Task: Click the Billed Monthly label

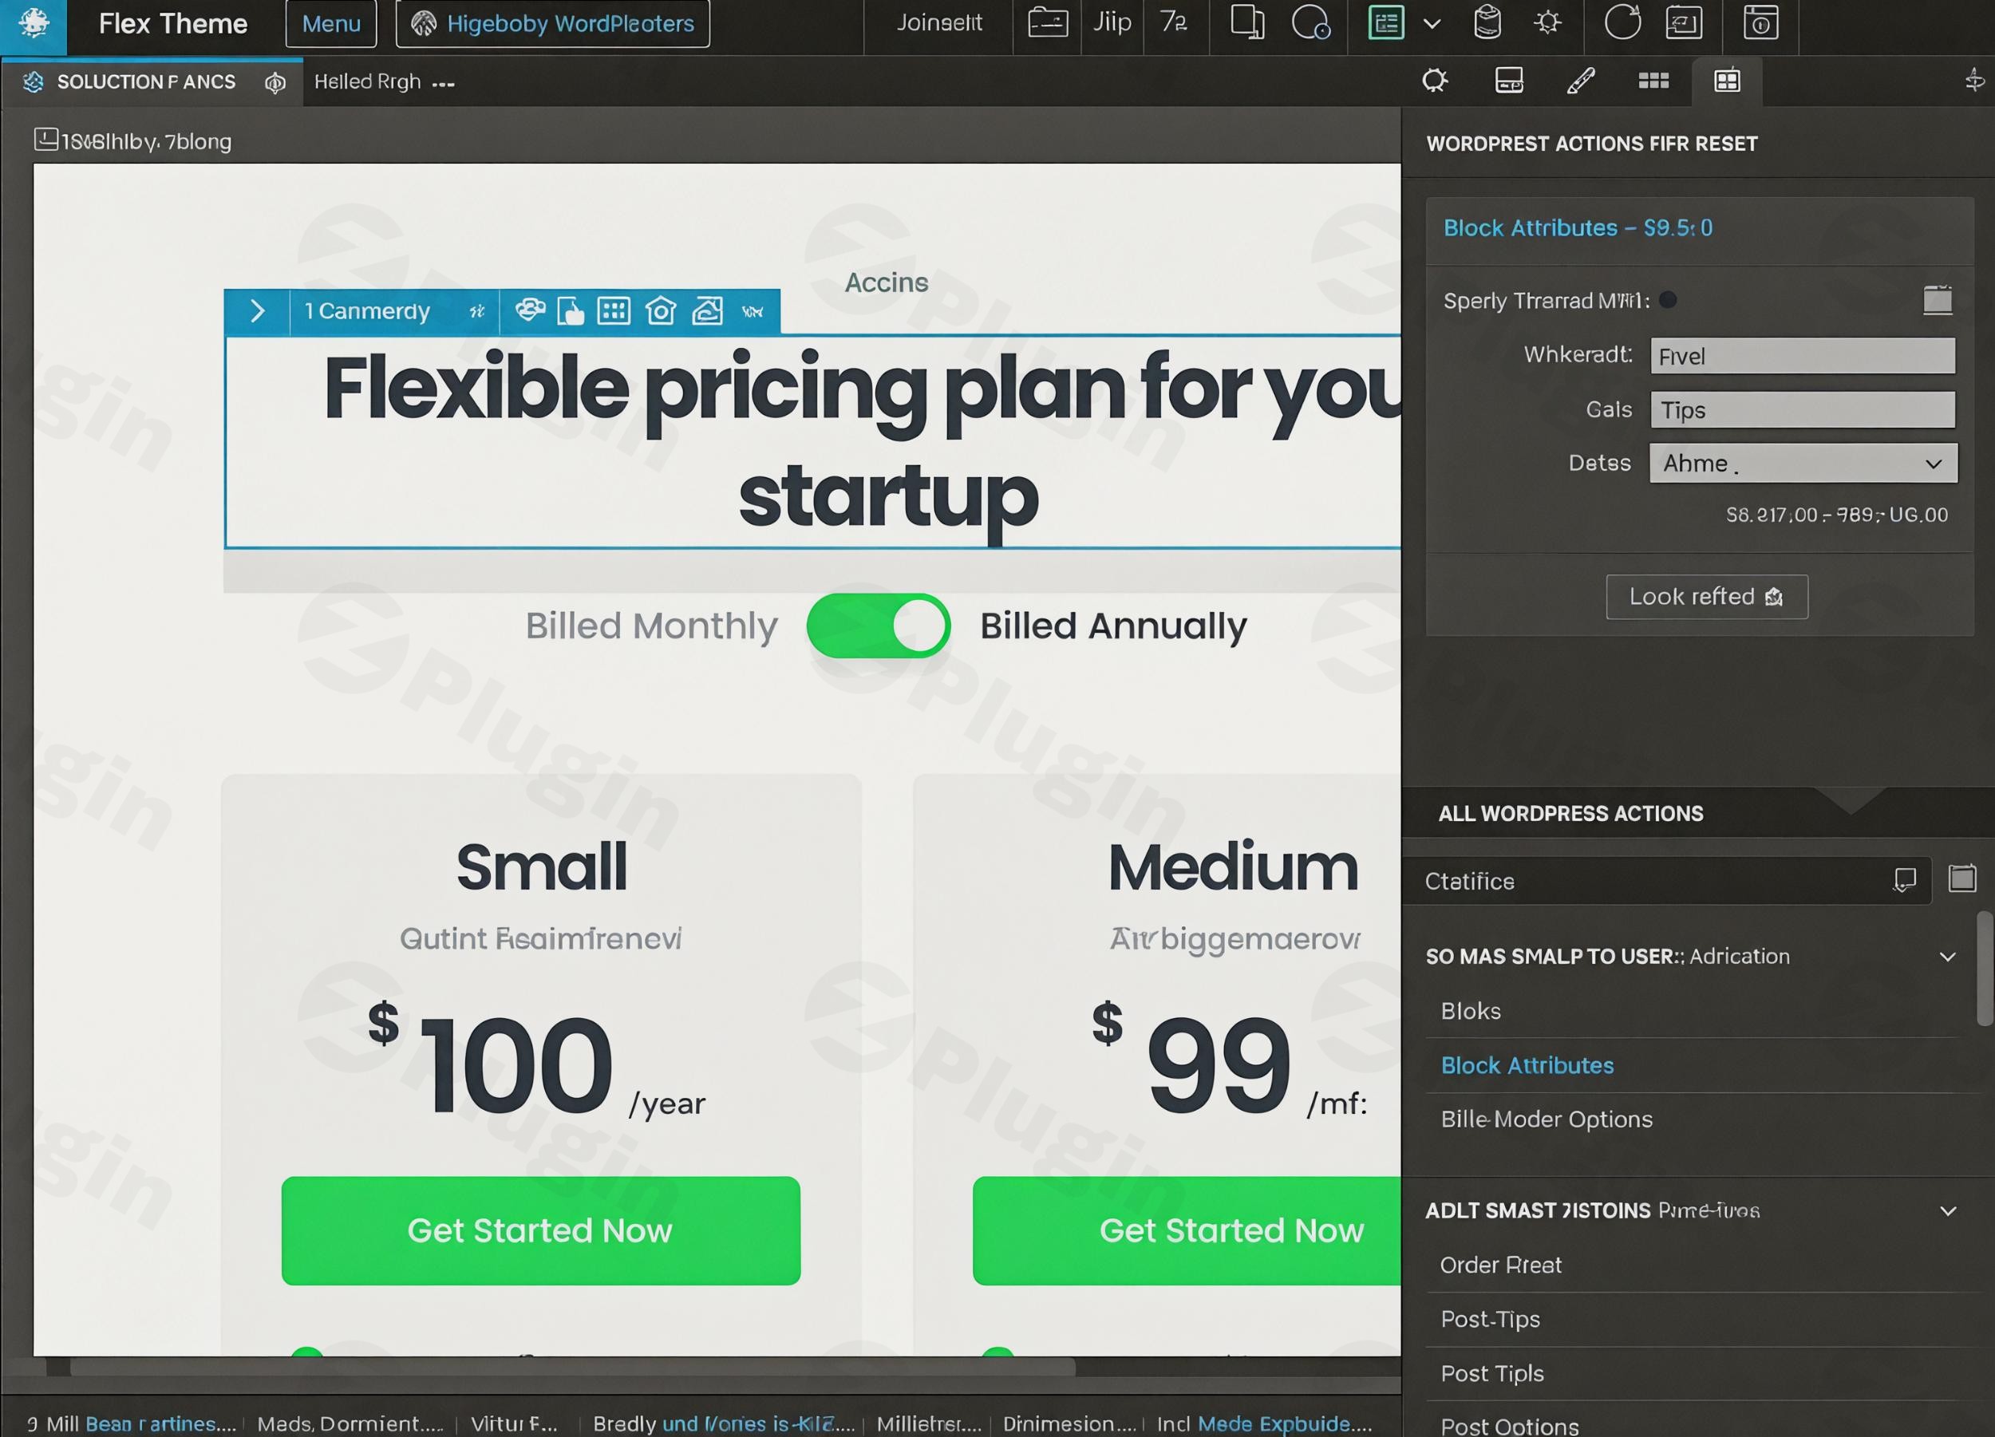Action: 652,626
